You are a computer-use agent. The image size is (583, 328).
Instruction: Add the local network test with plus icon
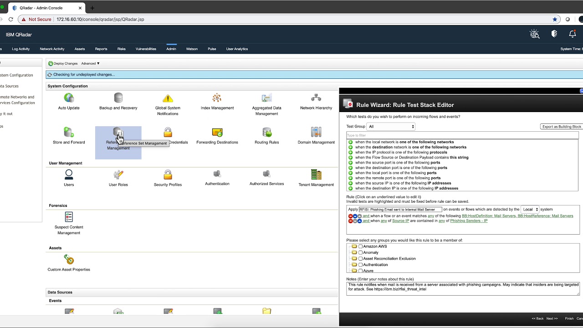click(x=350, y=142)
